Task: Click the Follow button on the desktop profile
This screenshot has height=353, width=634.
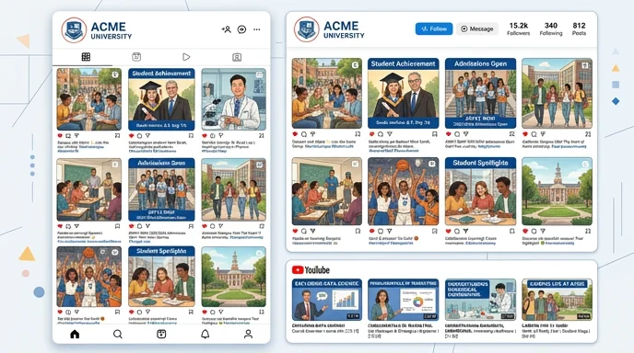Action: click(x=434, y=28)
